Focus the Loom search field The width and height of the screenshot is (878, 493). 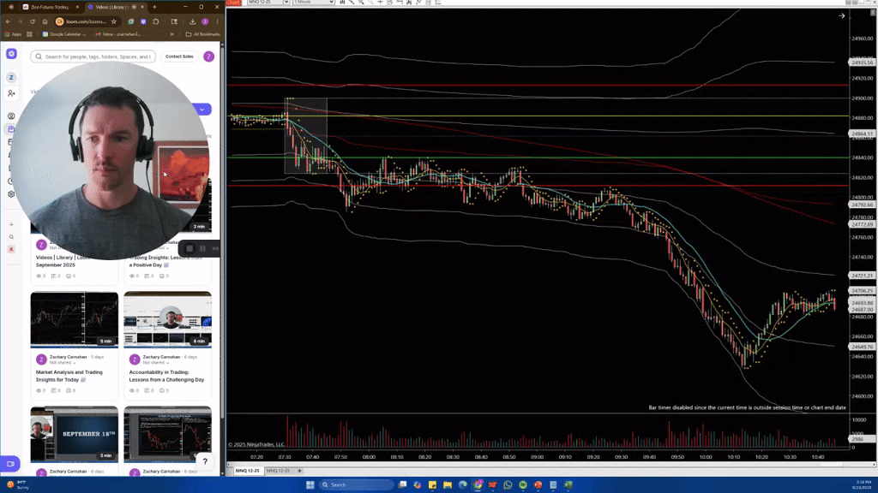93,56
